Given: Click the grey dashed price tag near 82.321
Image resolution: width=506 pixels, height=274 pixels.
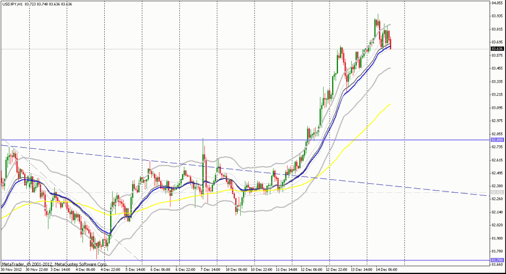Looking at the screenshot, I should tap(497, 192).
